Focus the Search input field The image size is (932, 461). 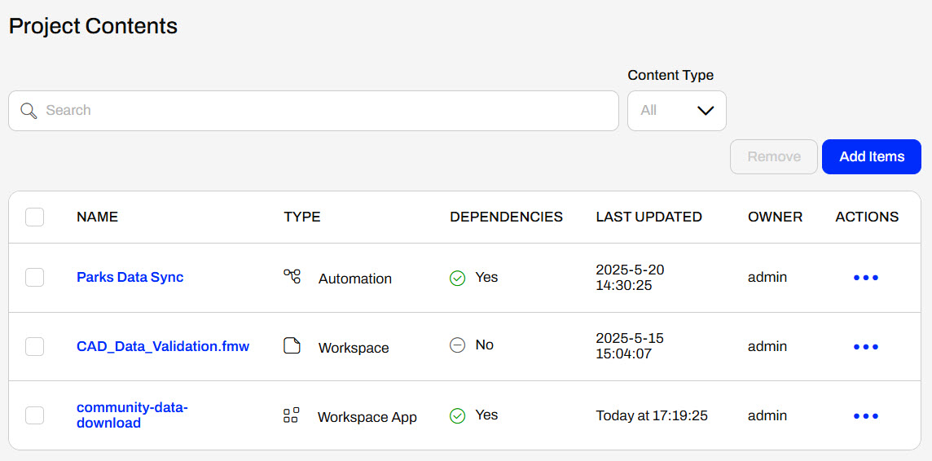coord(313,111)
